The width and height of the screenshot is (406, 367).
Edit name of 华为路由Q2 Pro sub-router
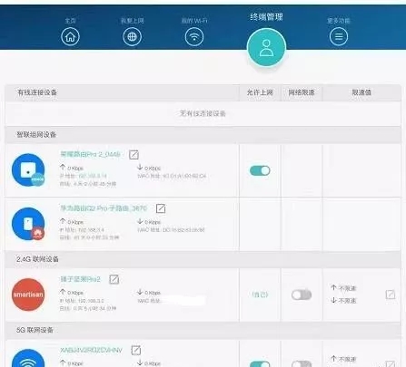[x=161, y=208]
